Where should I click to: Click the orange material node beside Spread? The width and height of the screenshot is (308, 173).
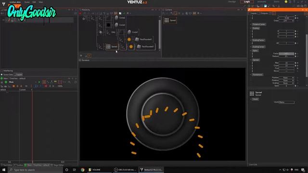pyautogui.click(x=131, y=47)
